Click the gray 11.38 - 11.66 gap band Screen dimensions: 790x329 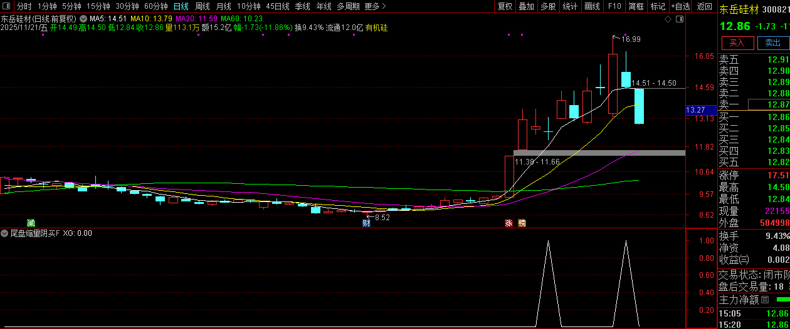point(599,153)
